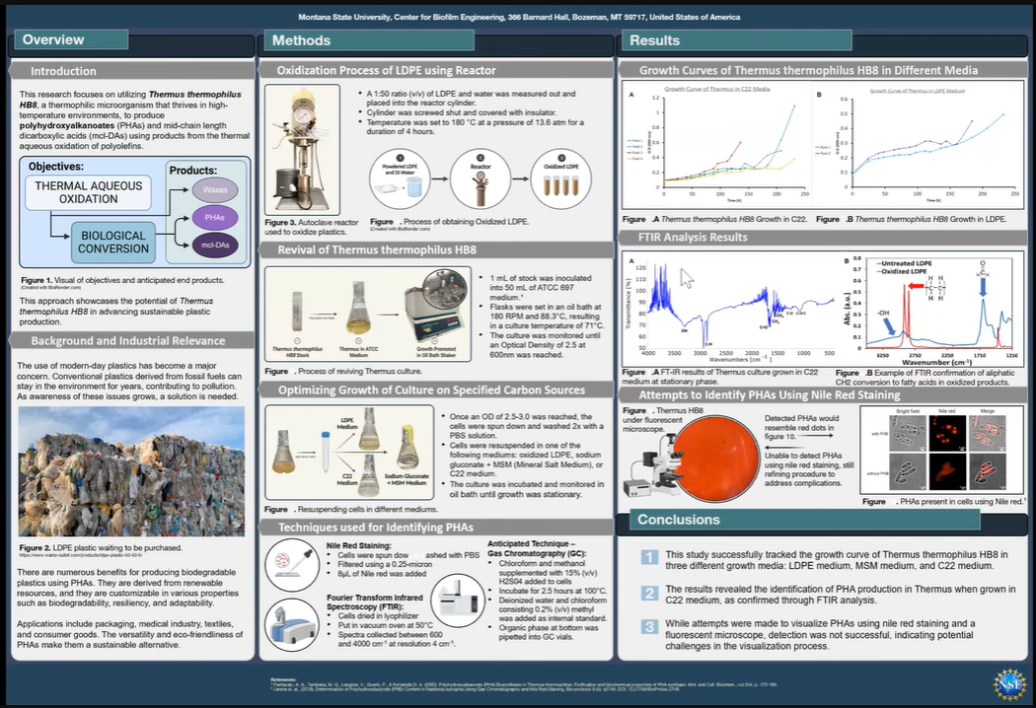Open the Nile red microscopy image grid
The height and width of the screenshot is (708, 1036).
pos(941,450)
